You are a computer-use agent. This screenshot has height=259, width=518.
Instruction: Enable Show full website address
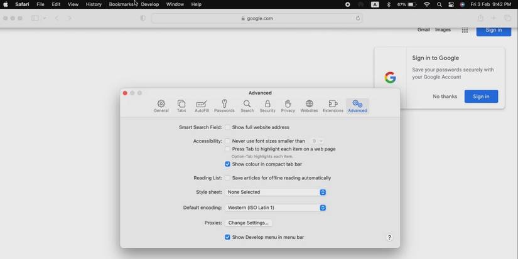(x=228, y=127)
